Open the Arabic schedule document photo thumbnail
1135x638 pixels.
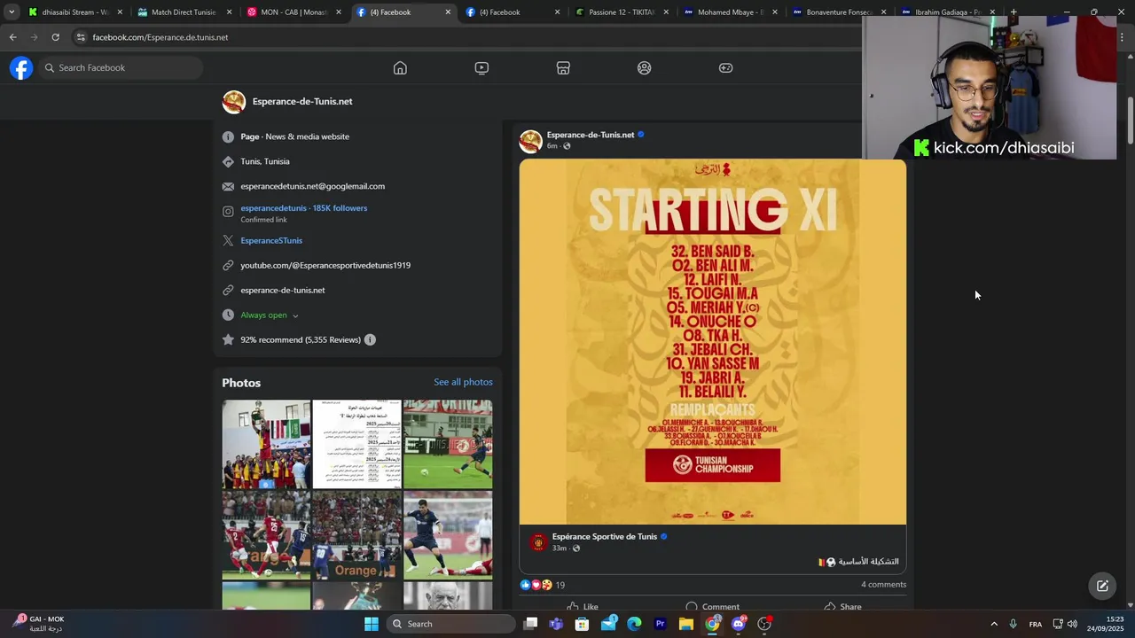[357, 444]
